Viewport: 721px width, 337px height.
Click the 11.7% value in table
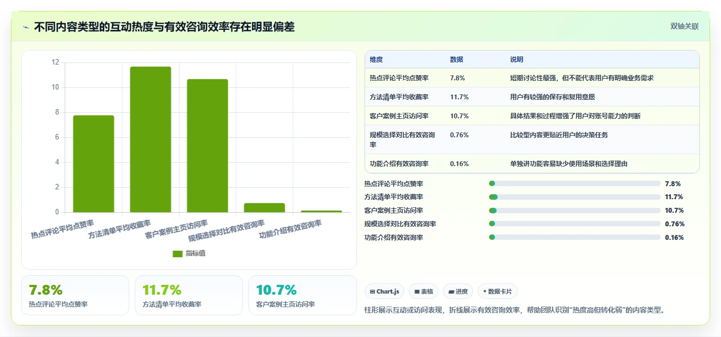click(459, 97)
